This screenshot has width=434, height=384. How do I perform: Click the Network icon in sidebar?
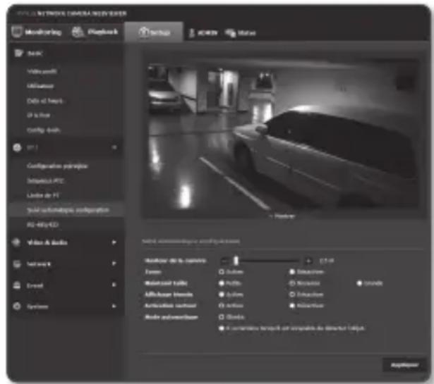[x=17, y=264]
